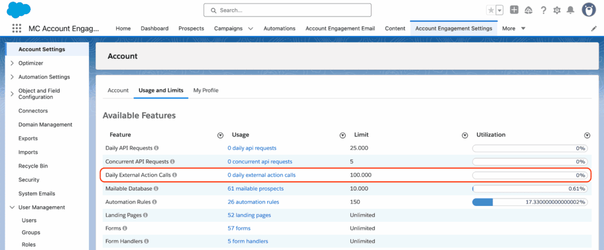Image resolution: width=604 pixels, height=250 pixels.
Task: Open the Help question mark icon
Action: coord(543,11)
